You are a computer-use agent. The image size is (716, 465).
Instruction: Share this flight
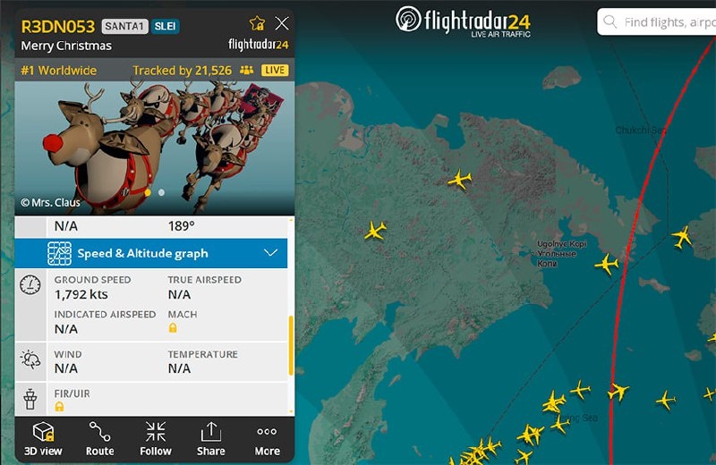(x=210, y=438)
